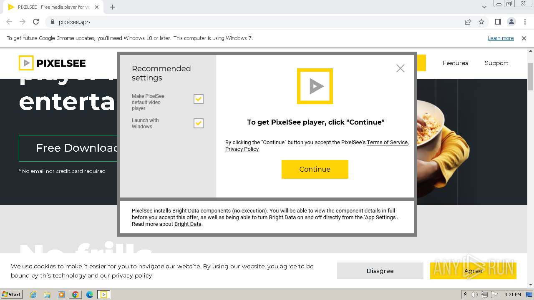Viewport: 534px width, 300px height.
Task: Uncheck Make PixelSee default video player
Action: [x=199, y=99]
